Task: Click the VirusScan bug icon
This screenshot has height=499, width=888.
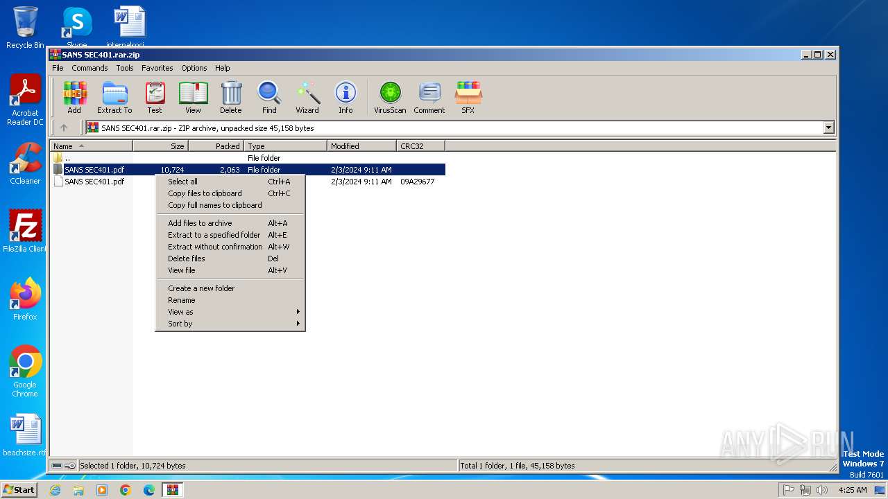Action: click(390, 97)
